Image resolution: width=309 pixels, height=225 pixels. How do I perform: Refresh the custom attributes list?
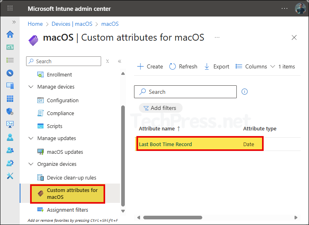(x=183, y=67)
